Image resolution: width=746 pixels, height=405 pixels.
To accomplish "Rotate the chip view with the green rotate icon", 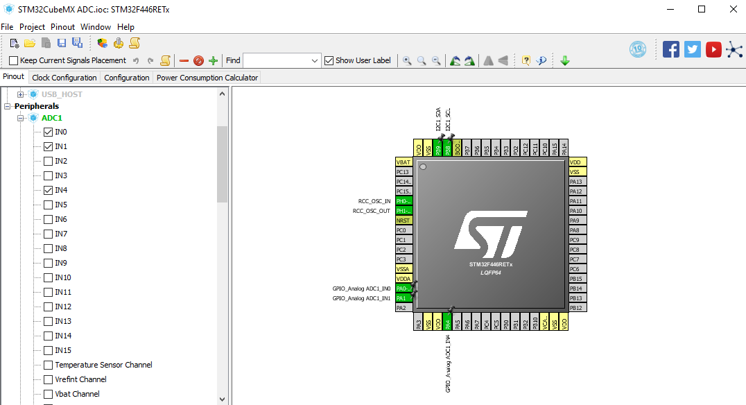I will tap(454, 60).
